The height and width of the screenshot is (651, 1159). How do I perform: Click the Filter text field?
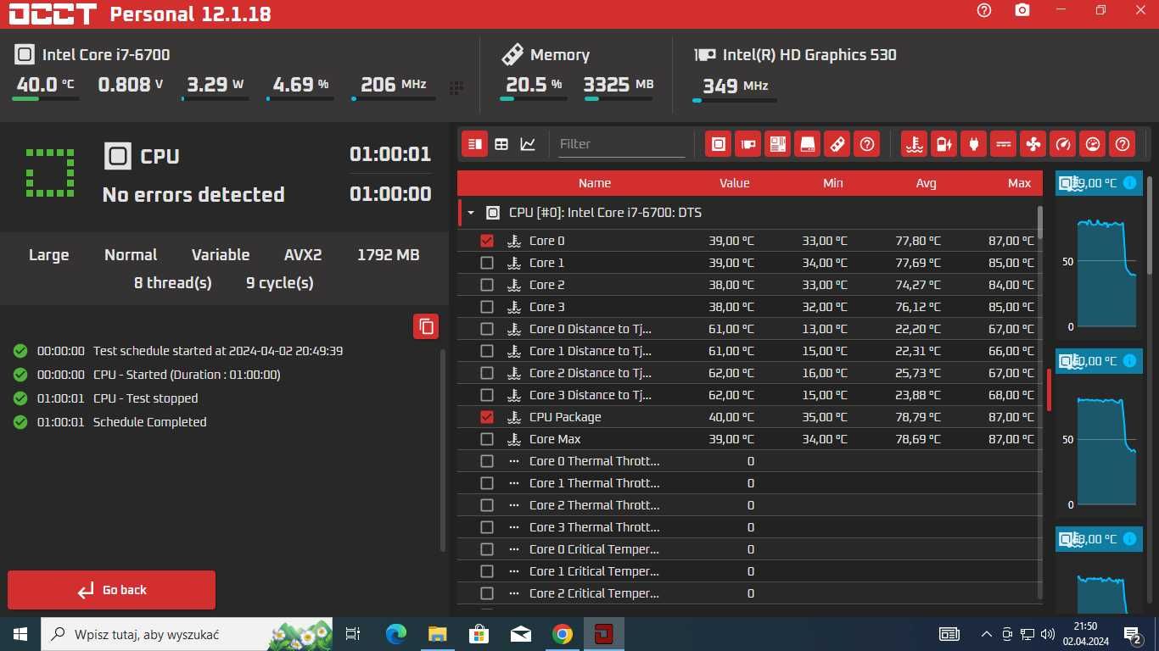click(621, 144)
